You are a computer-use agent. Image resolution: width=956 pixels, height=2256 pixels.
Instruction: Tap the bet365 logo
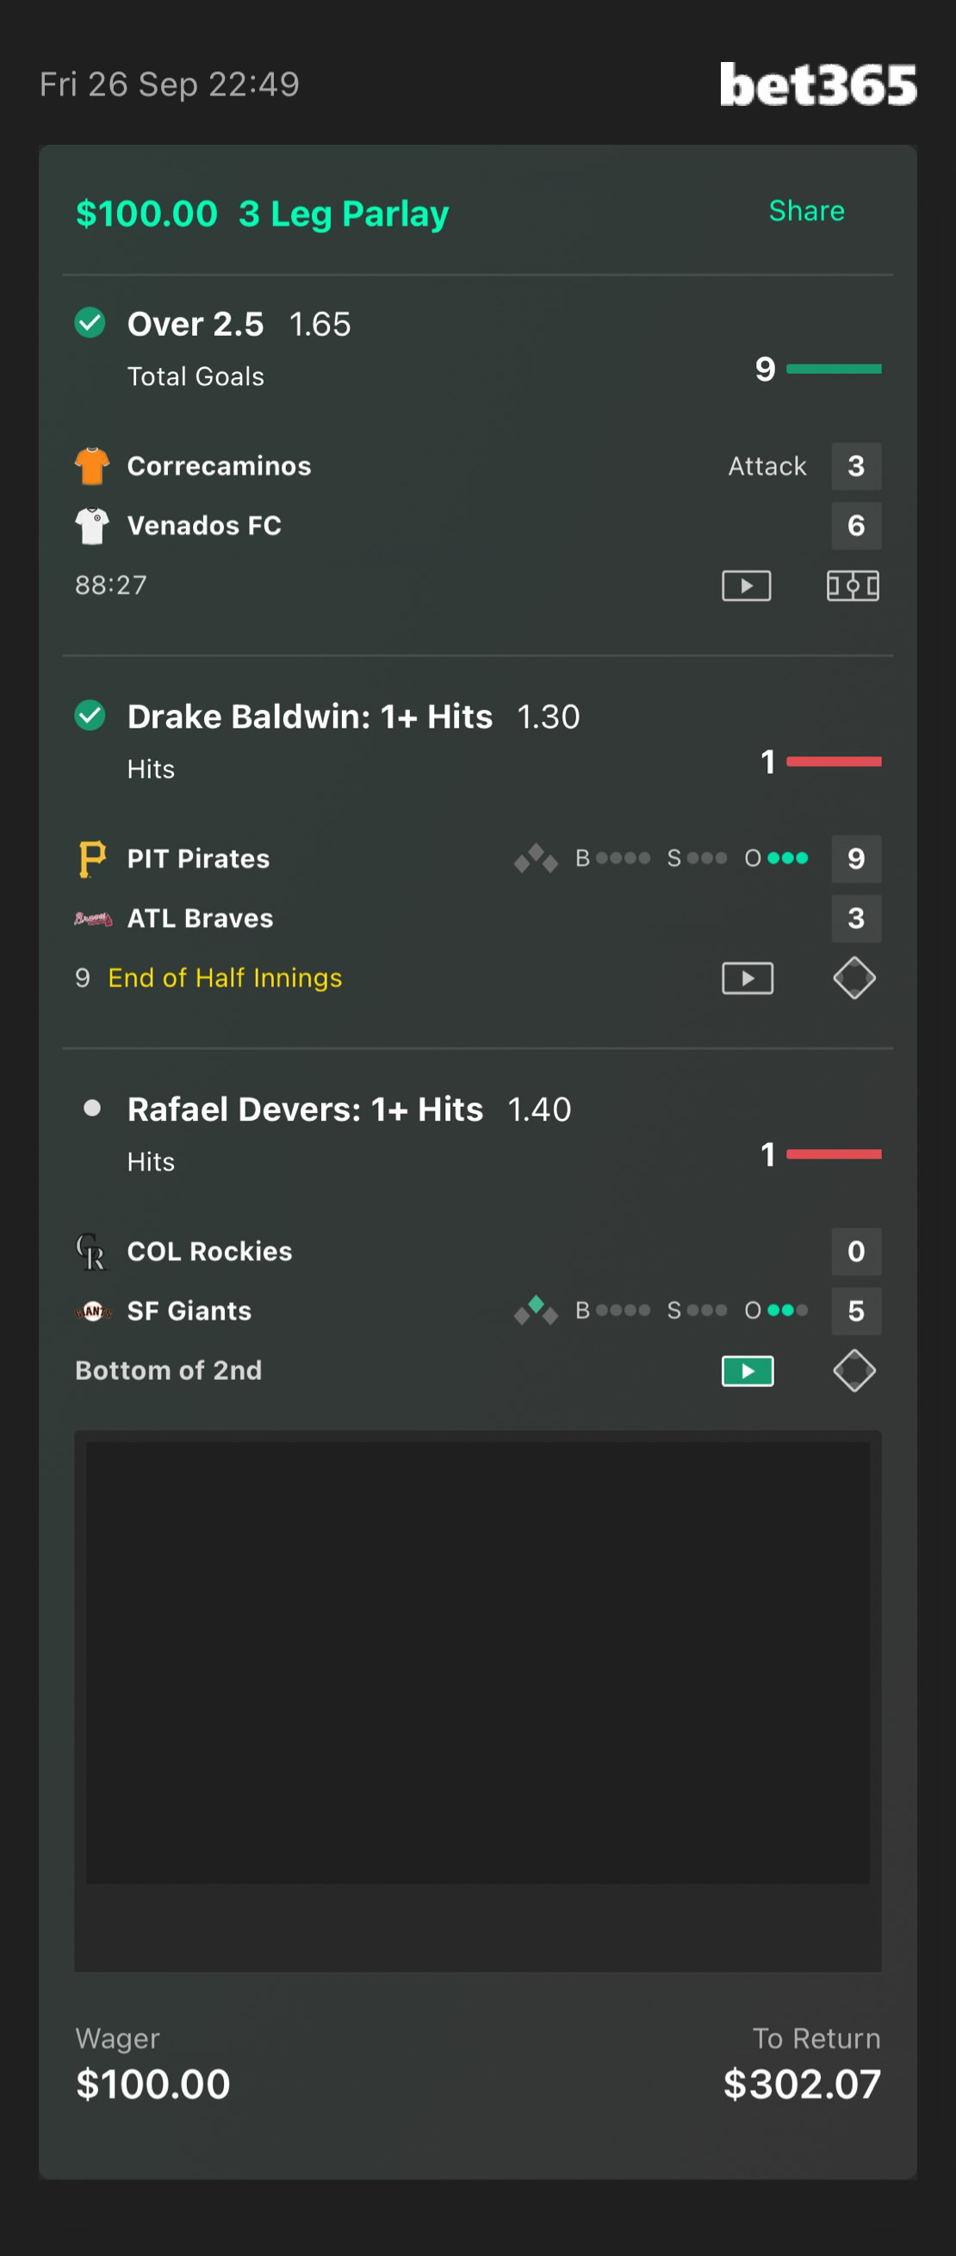click(x=817, y=85)
